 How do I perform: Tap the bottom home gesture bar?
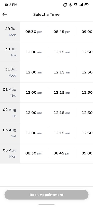(47, 205)
